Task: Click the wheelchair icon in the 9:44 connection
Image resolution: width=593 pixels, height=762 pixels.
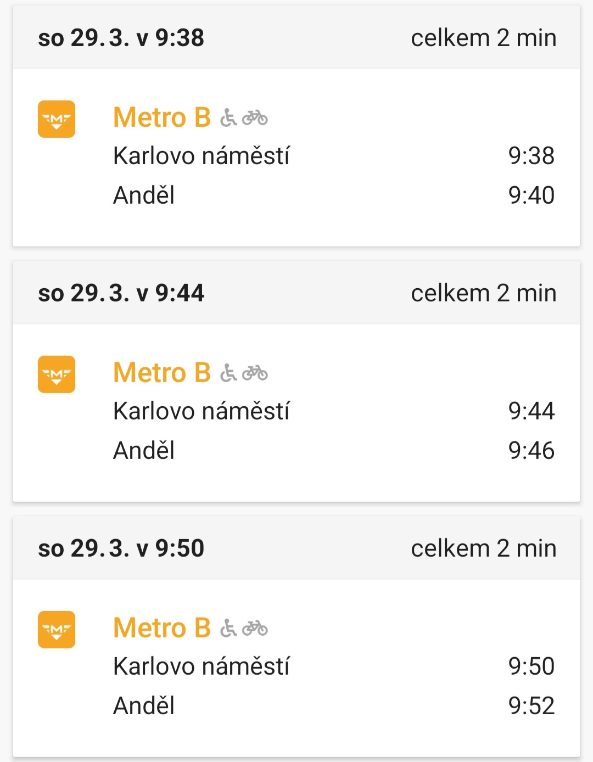Action: 228,373
